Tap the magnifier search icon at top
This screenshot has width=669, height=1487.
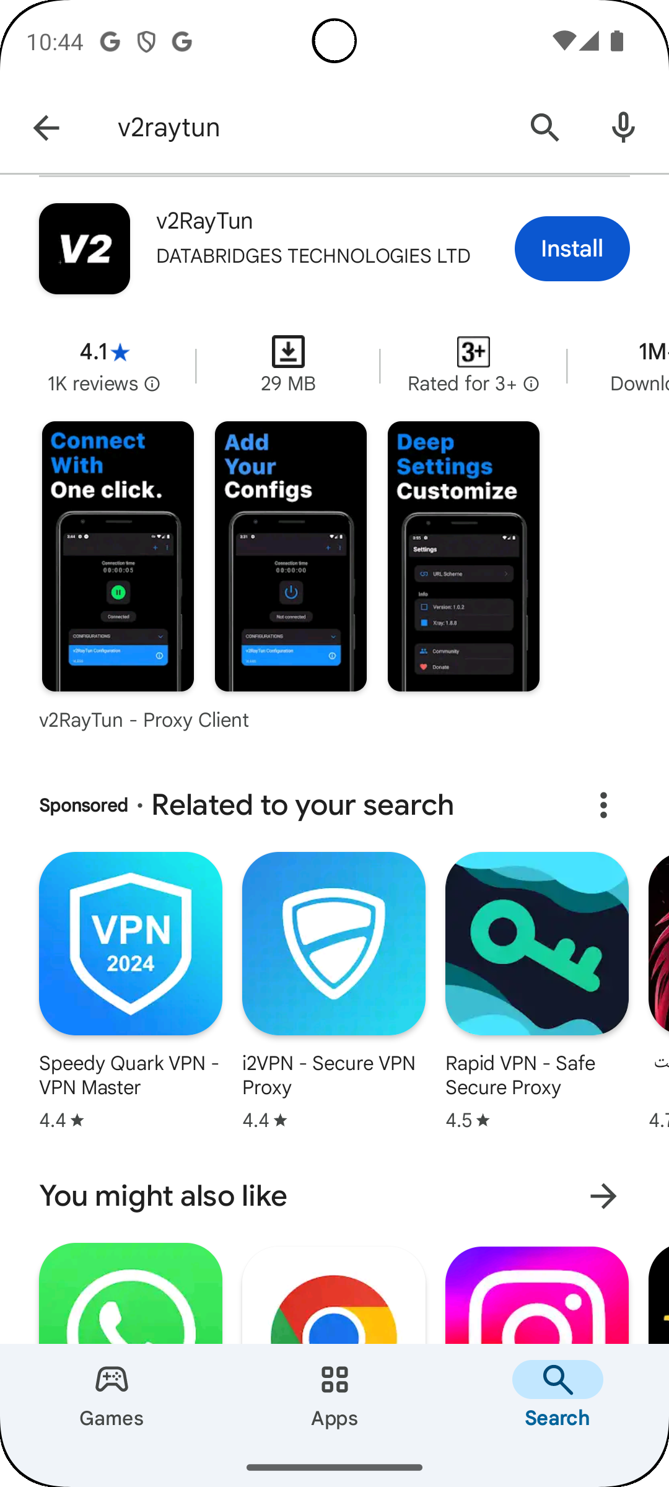[545, 128]
